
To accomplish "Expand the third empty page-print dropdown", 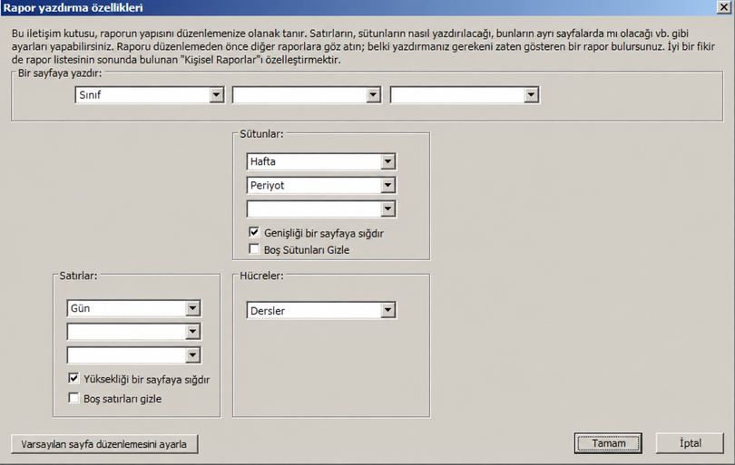I will [531, 95].
